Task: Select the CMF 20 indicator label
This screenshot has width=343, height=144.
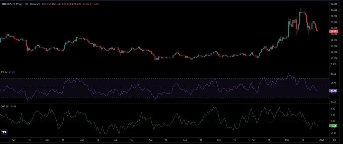Action: pos(4,106)
